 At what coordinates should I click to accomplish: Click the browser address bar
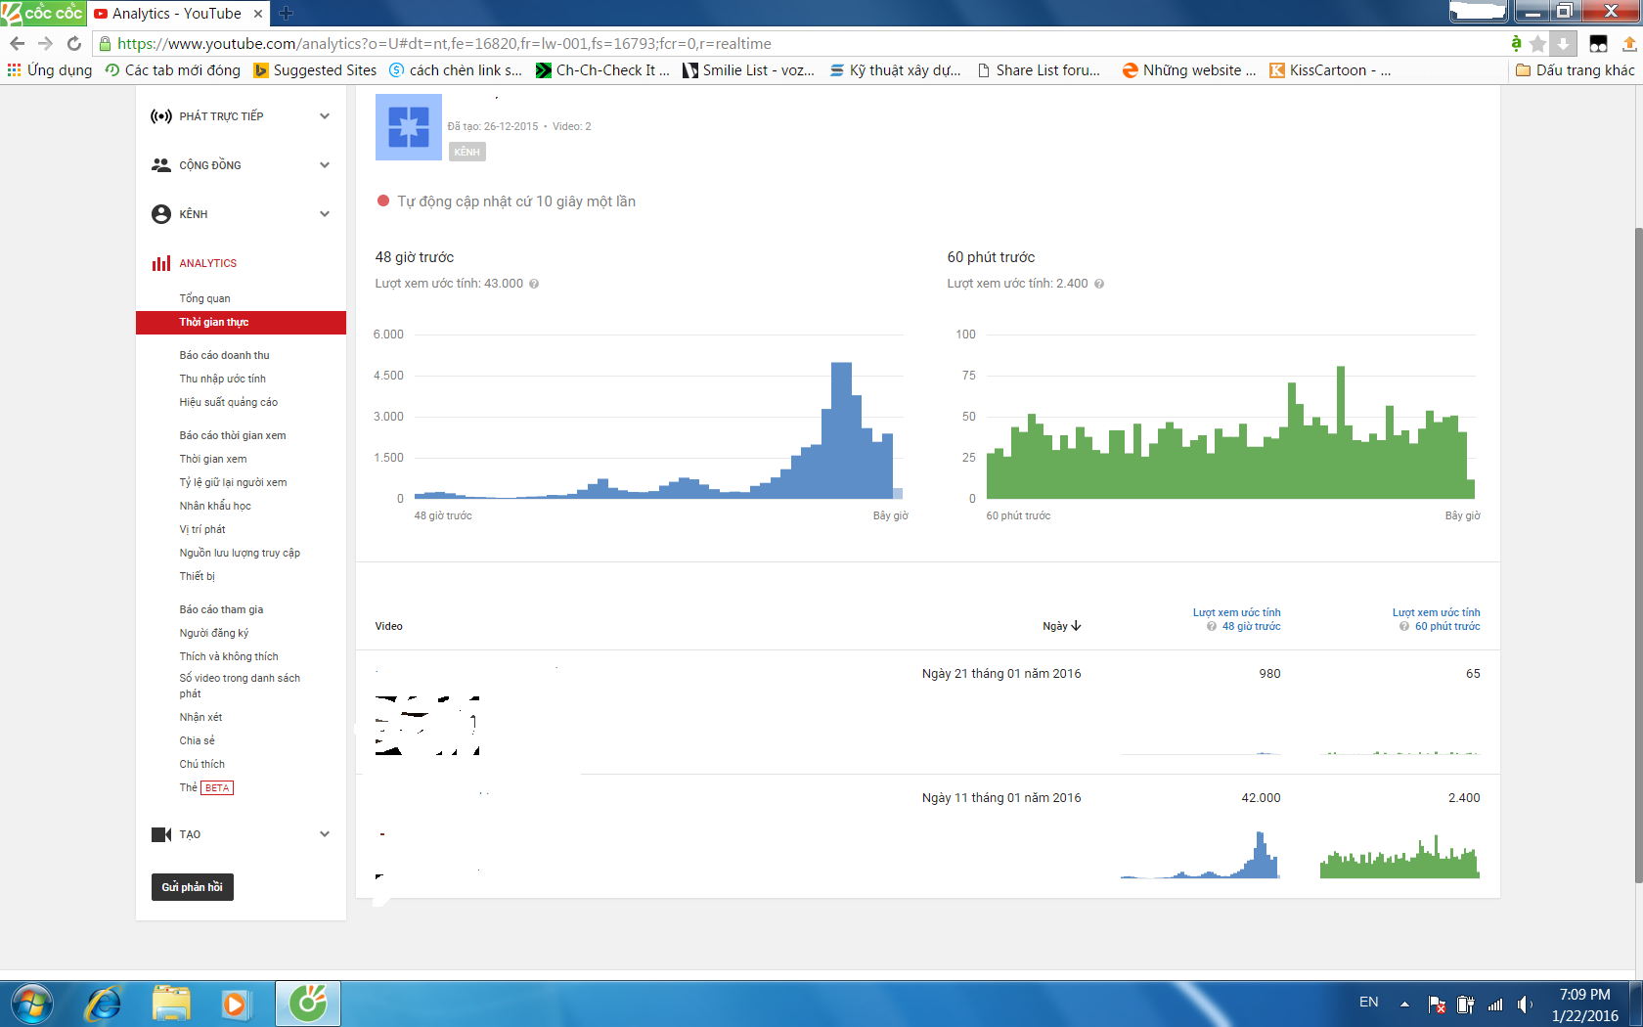782,43
